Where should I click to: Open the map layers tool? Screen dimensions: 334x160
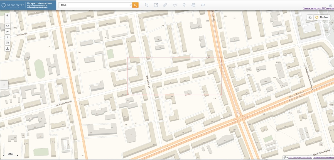(x=7, y=26)
